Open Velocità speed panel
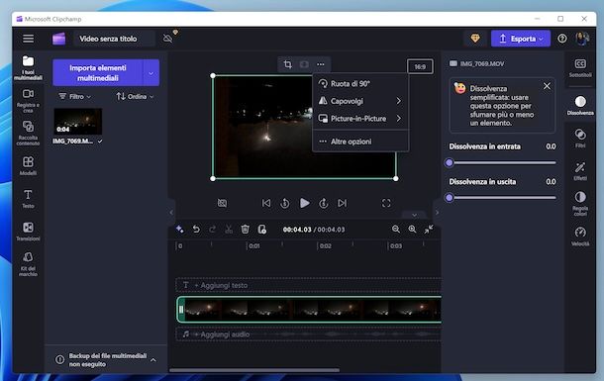Viewport: 604px width, 381px height. pos(580,237)
